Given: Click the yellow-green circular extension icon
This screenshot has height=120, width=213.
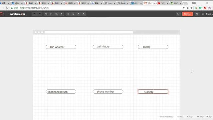Looking at the screenshot, I should 196,8.
